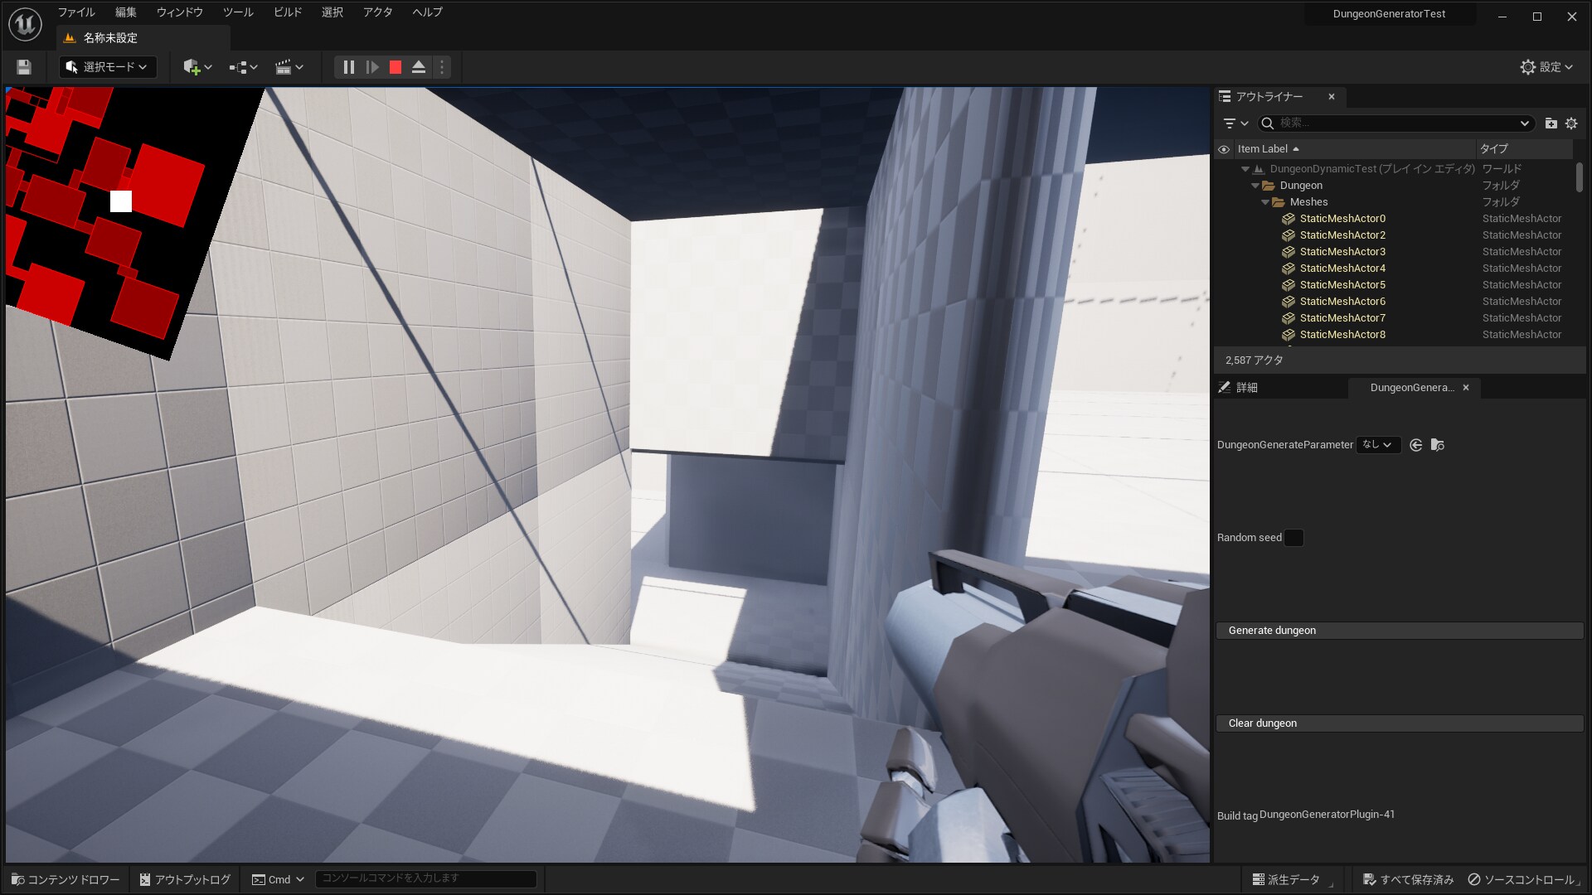This screenshot has height=895, width=1592.
Task: Create a new folder in the outliner
Action: (1551, 123)
